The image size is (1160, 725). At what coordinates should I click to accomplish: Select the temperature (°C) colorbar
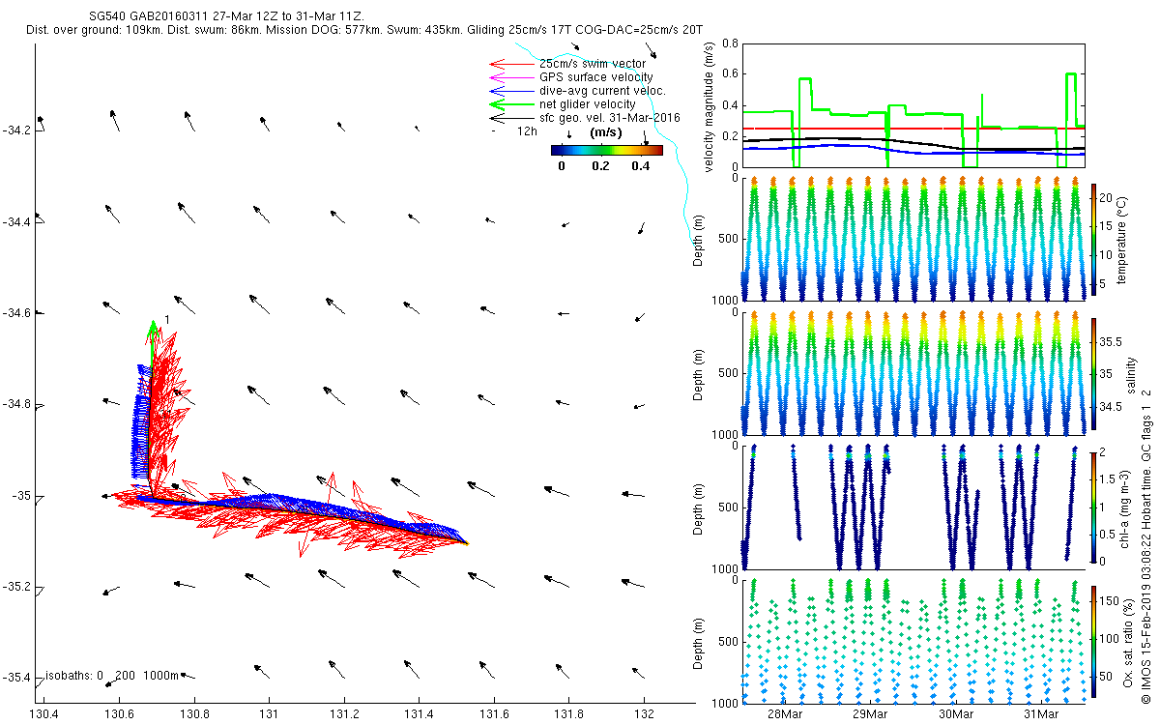point(1093,240)
